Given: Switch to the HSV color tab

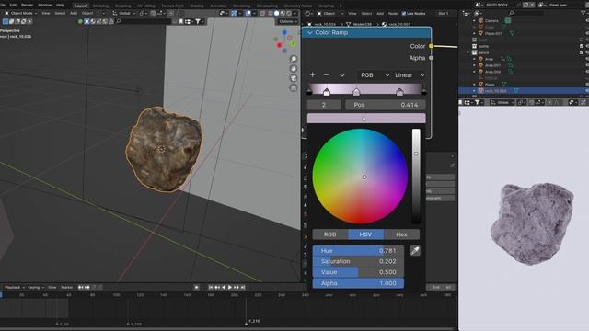Looking at the screenshot, I should pyautogui.click(x=365, y=234).
